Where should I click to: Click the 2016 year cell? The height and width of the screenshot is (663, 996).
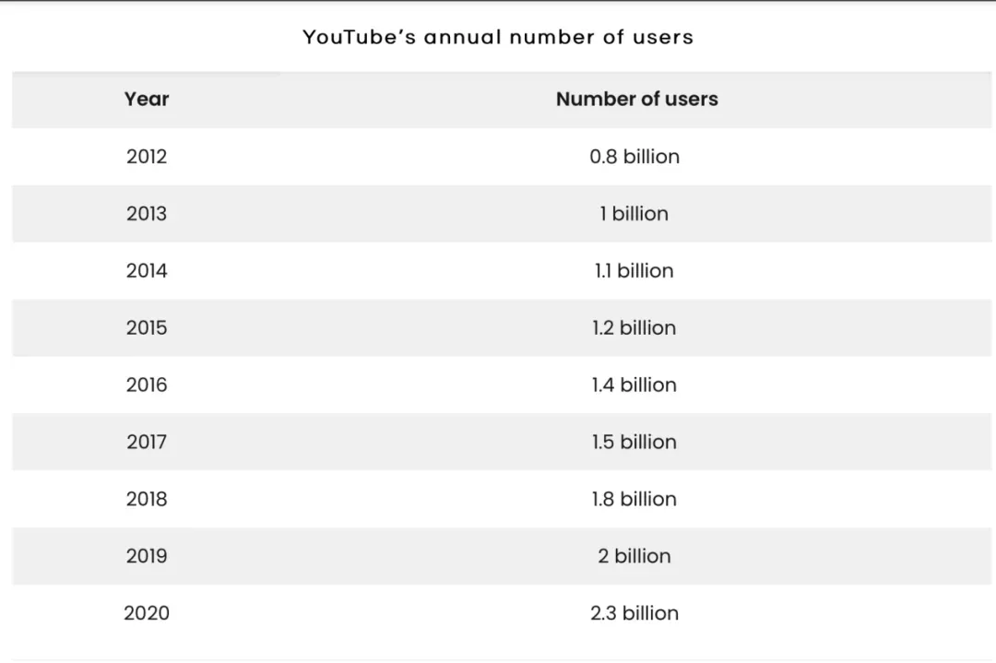click(x=146, y=385)
